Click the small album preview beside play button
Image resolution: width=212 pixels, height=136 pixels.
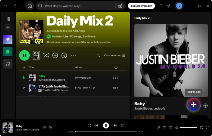pos(36,55)
